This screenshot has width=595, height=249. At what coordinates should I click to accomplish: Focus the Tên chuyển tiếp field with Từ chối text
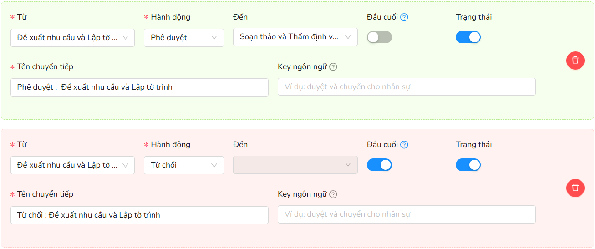coord(139,215)
